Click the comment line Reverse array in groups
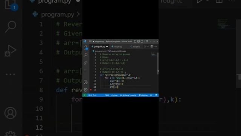241x136 pixels. pyautogui.click(x=115, y=54)
